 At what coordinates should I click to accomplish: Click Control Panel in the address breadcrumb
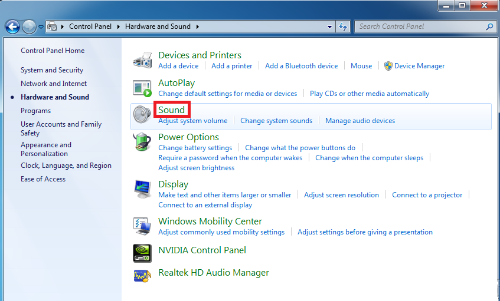(x=90, y=27)
